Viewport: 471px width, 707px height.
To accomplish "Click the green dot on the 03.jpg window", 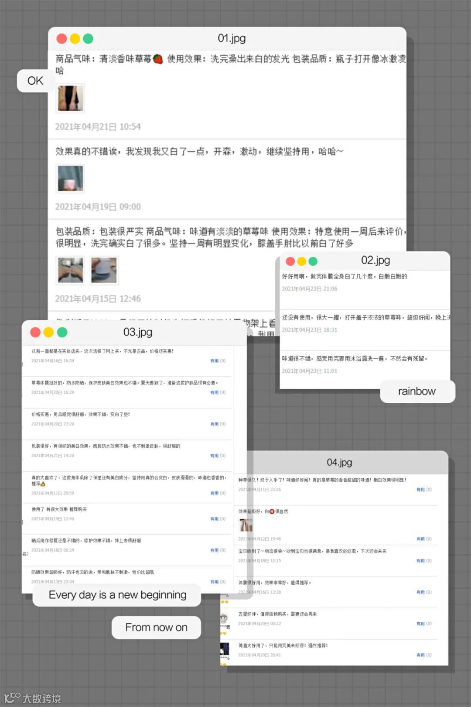I will click(x=62, y=333).
